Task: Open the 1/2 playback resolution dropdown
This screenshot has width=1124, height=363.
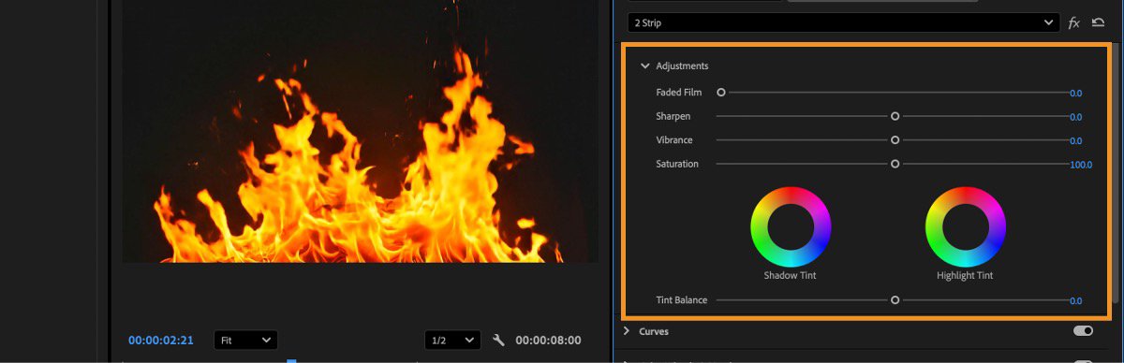Action: coord(452,341)
